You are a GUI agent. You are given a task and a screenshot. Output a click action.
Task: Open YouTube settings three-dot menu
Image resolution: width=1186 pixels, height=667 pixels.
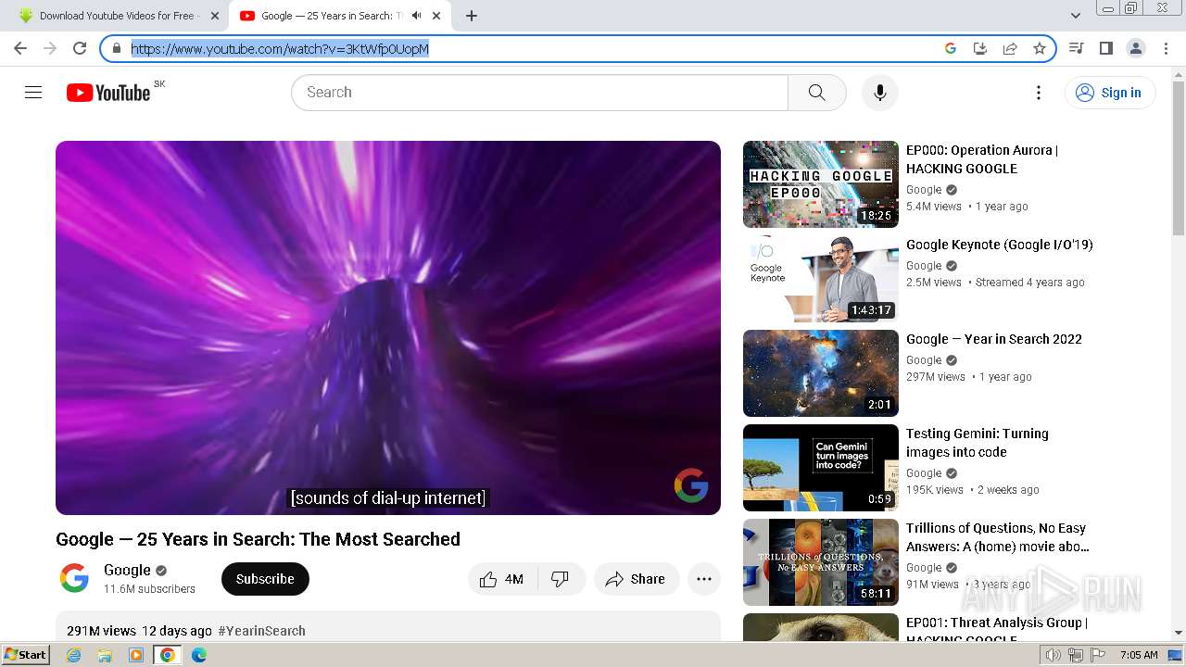[1039, 93]
